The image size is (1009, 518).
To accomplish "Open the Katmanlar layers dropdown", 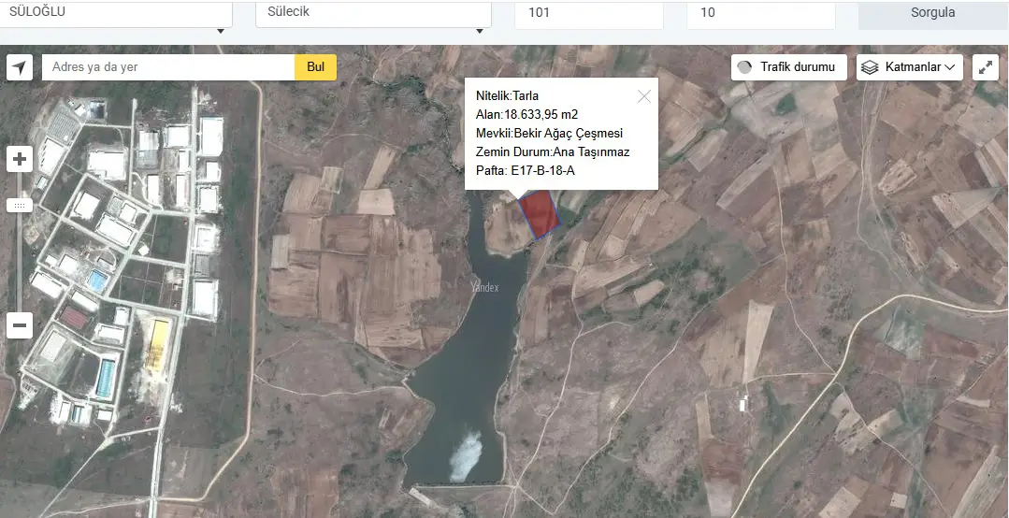I will point(909,67).
